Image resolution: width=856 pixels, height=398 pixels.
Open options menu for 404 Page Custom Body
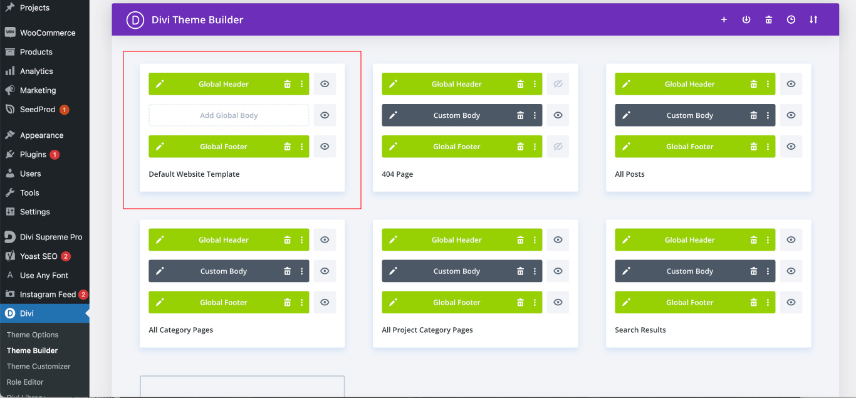pos(535,115)
